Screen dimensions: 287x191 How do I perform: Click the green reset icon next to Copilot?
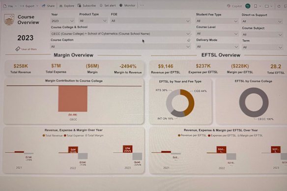point(248,6)
